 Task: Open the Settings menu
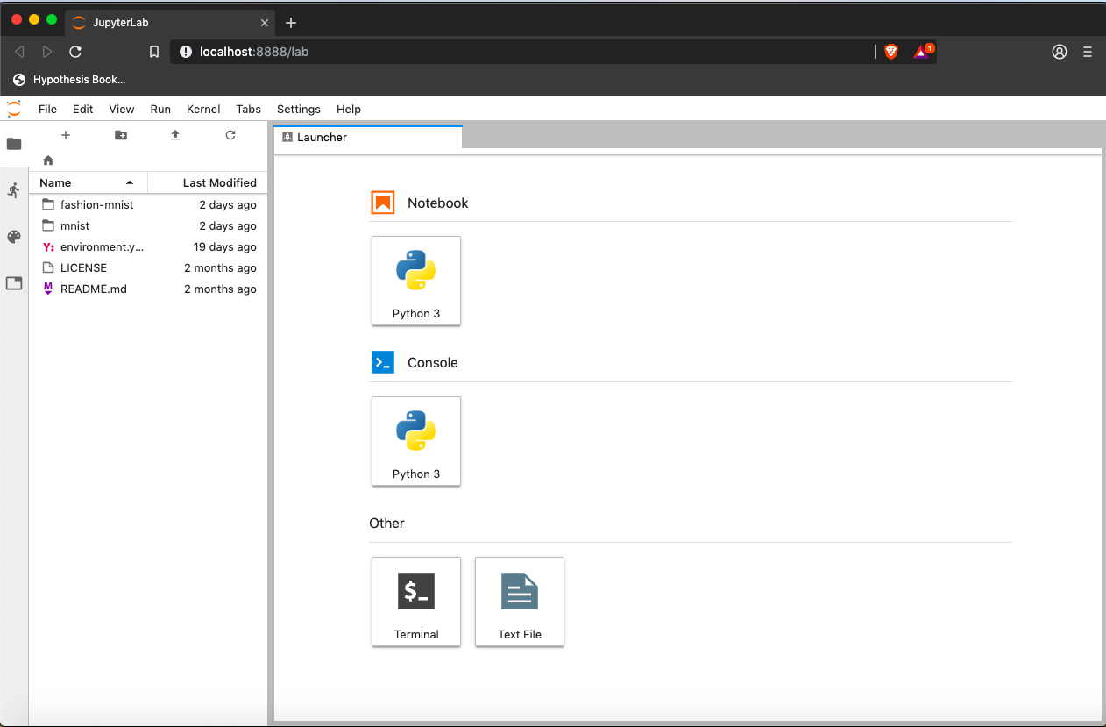(x=298, y=109)
